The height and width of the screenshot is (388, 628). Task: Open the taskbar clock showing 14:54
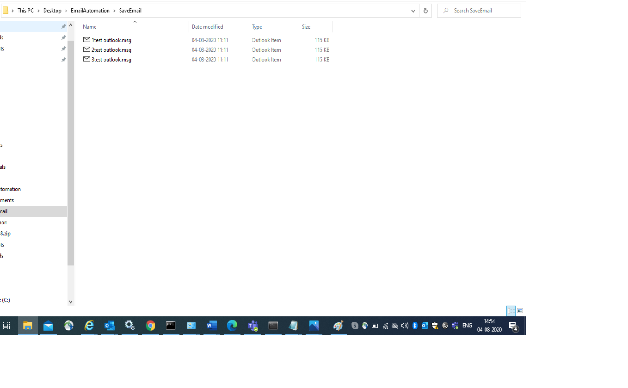click(489, 326)
